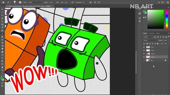Select the Frame tool
This screenshot has height=95, width=170.
click(2, 25)
